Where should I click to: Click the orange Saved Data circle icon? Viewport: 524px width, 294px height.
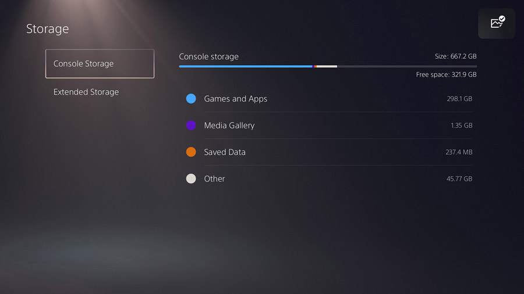click(x=191, y=152)
